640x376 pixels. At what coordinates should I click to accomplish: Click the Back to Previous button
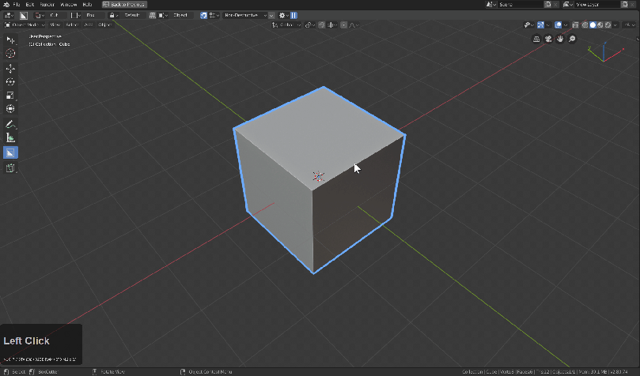click(x=124, y=4)
